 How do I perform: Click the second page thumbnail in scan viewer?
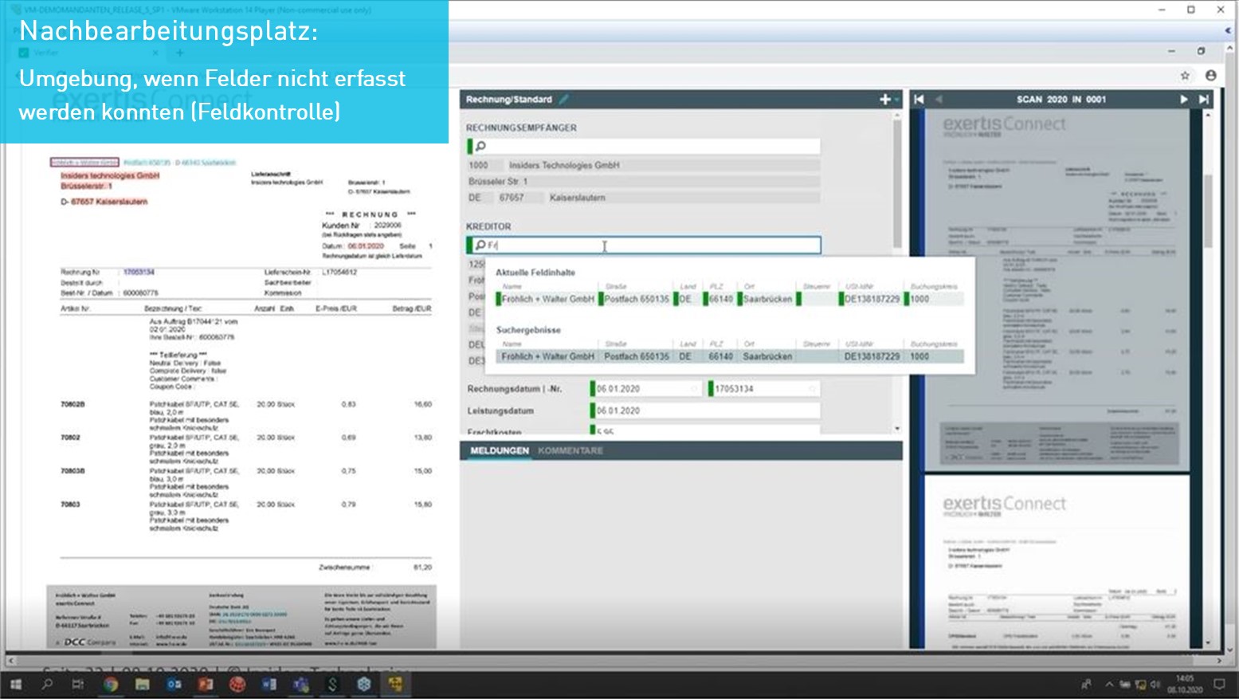click(x=1057, y=562)
